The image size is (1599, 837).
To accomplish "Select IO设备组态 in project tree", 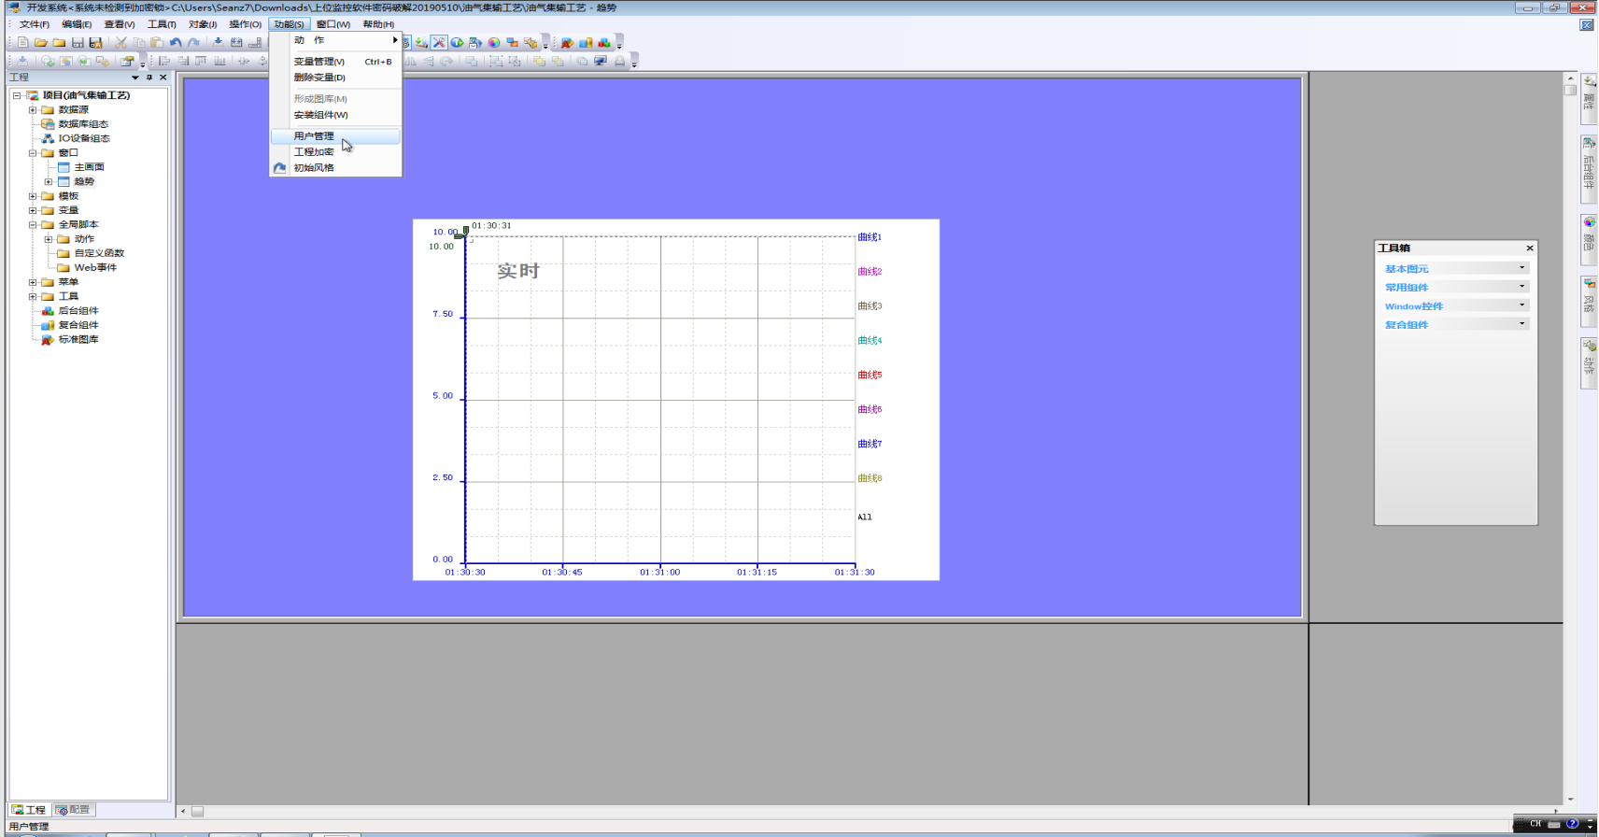I will pos(84,138).
